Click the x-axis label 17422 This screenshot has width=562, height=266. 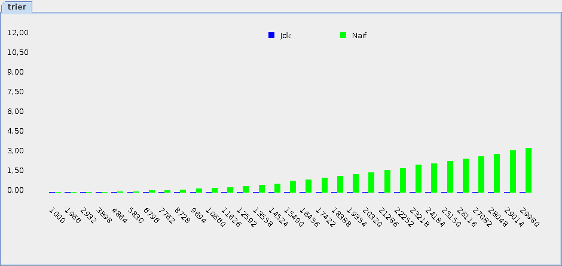tap(325, 217)
